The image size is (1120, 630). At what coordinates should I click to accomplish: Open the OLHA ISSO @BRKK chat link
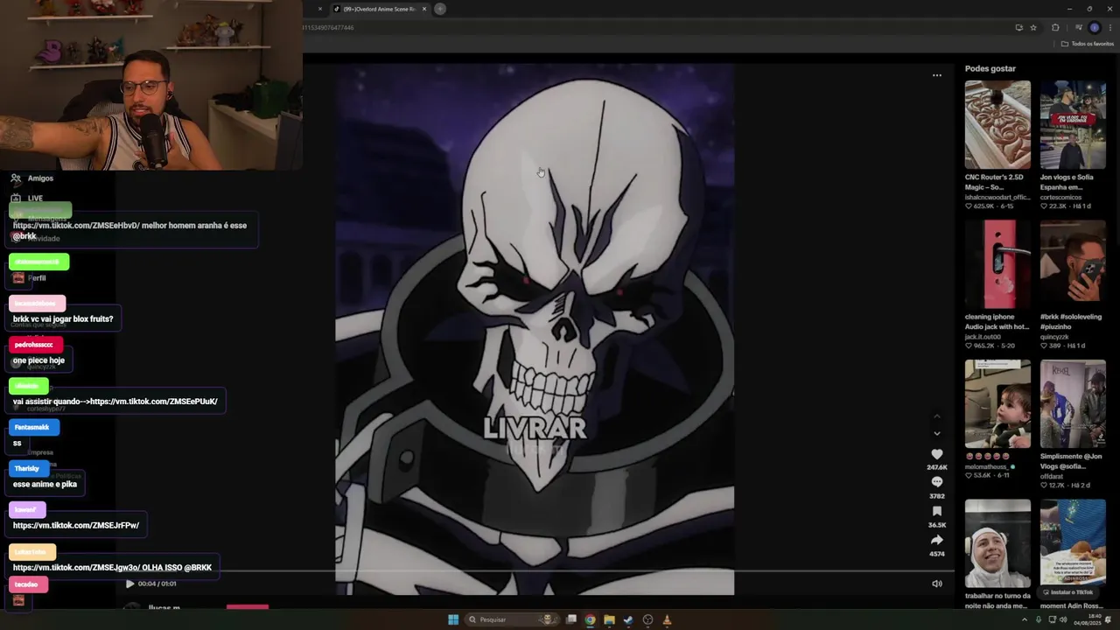click(x=112, y=568)
